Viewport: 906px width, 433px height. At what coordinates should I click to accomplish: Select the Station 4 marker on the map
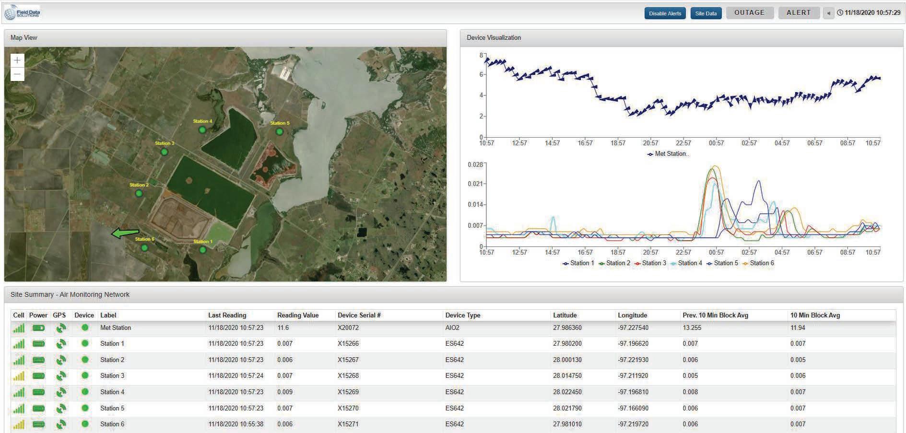pos(202,129)
